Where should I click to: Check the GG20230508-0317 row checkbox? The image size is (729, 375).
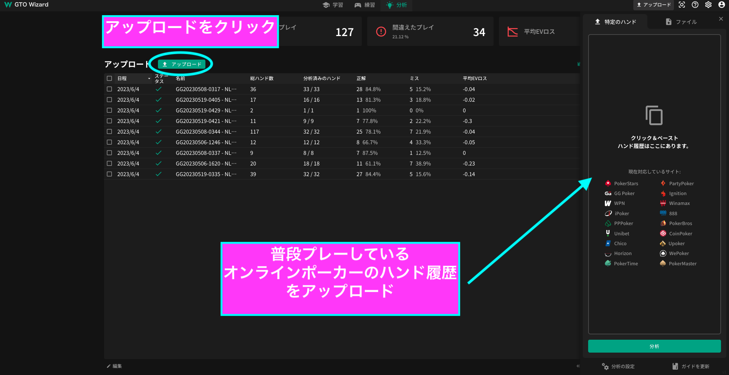109,89
